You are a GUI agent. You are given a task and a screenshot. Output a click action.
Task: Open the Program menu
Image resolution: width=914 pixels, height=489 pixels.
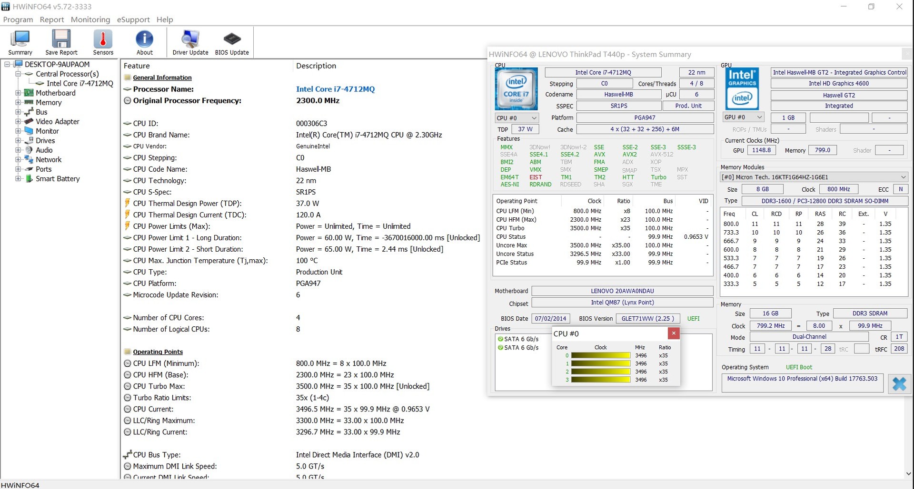pos(18,20)
